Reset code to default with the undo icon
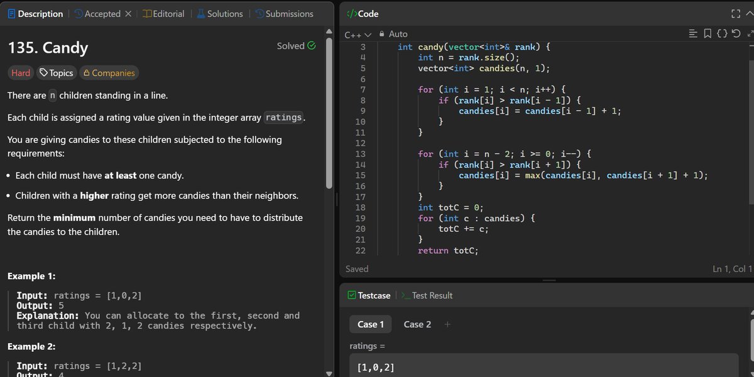 pyautogui.click(x=736, y=34)
